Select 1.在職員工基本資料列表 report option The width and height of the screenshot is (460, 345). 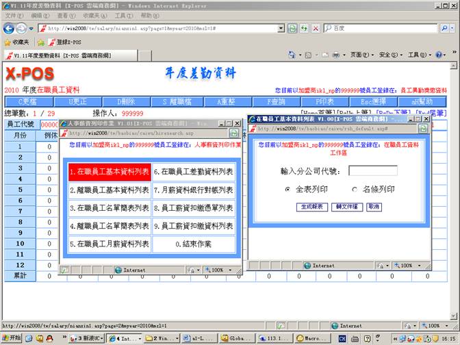[x=109, y=172]
